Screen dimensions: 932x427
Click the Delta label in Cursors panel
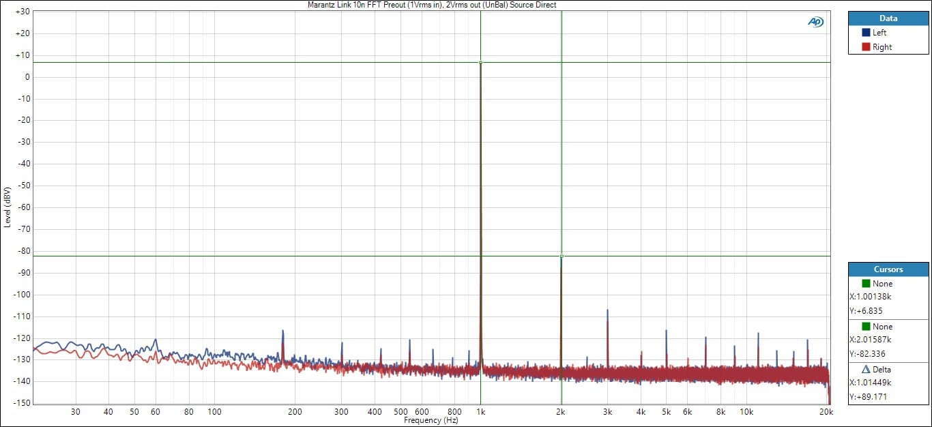[x=882, y=369]
